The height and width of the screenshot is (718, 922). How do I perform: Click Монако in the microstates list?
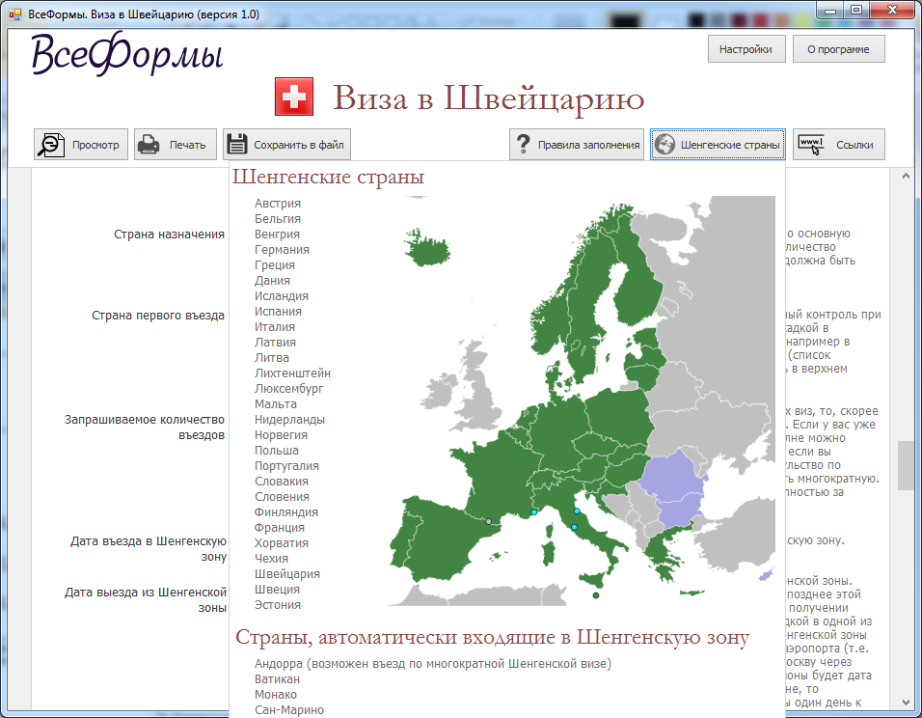(275, 695)
